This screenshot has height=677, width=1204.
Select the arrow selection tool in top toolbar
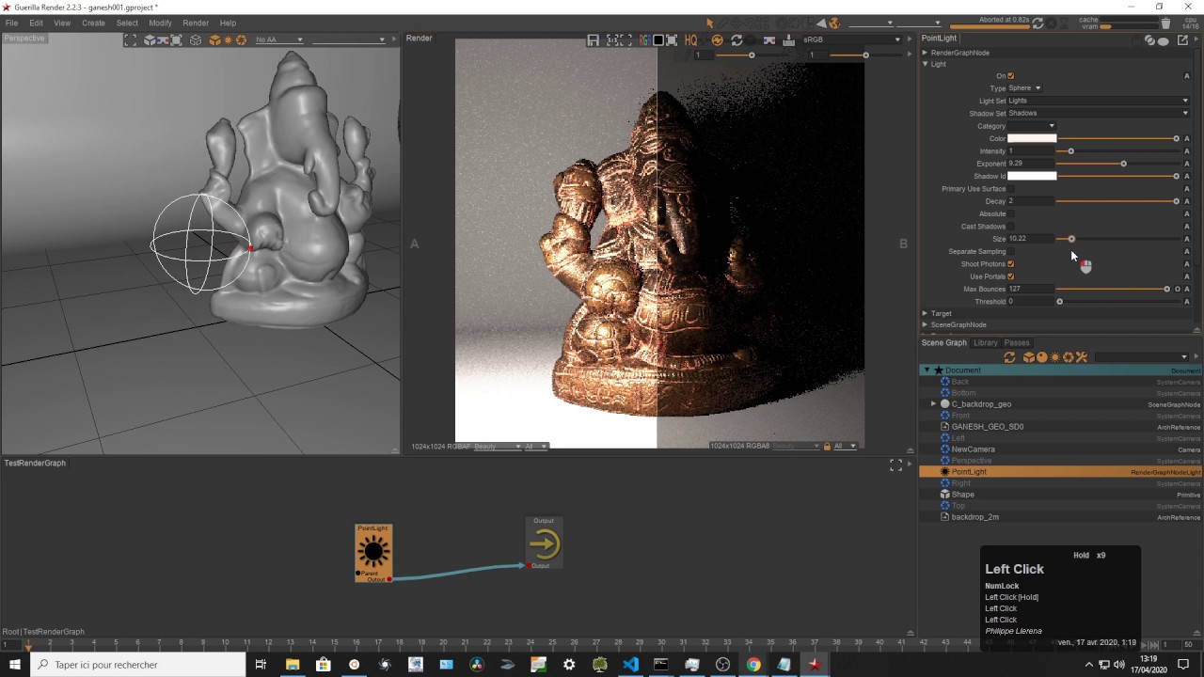coord(710,24)
